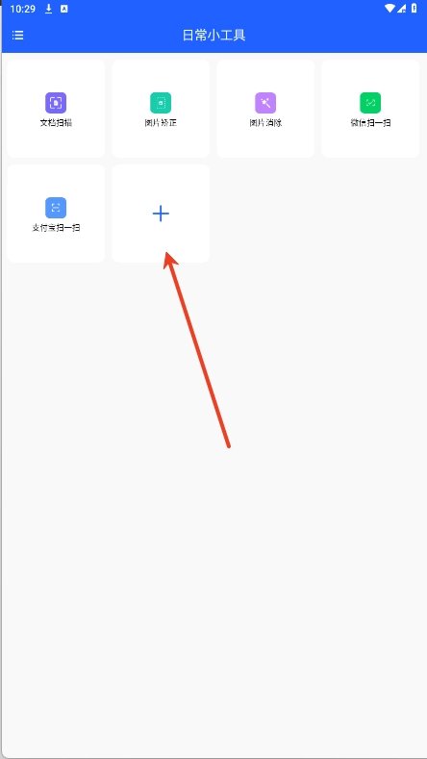Image resolution: width=427 pixels, height=759 pixels.
Task: Tap the cellular signal strength icon
Action: (x=401, y=9)
